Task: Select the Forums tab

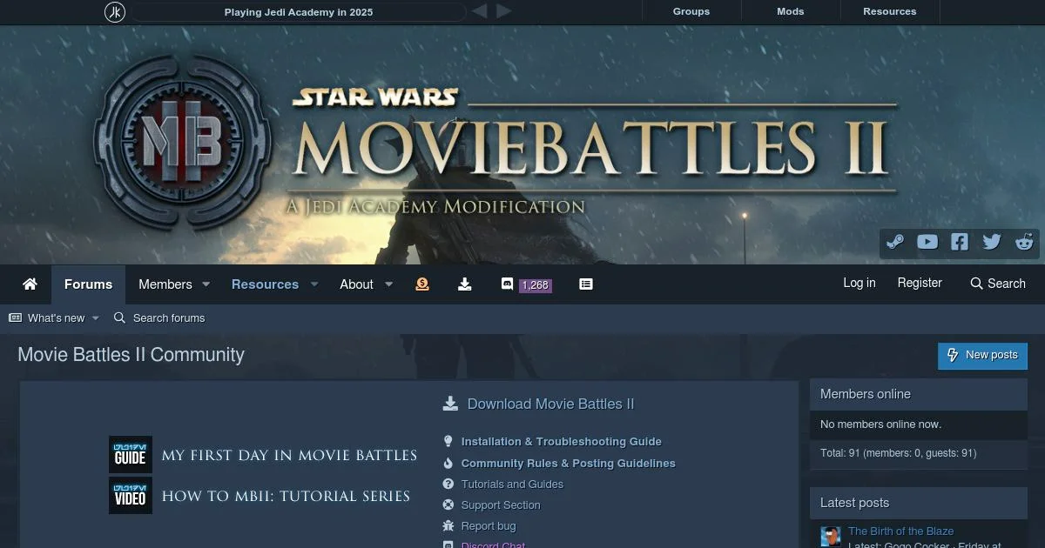Action: click(x=88, y=284)
